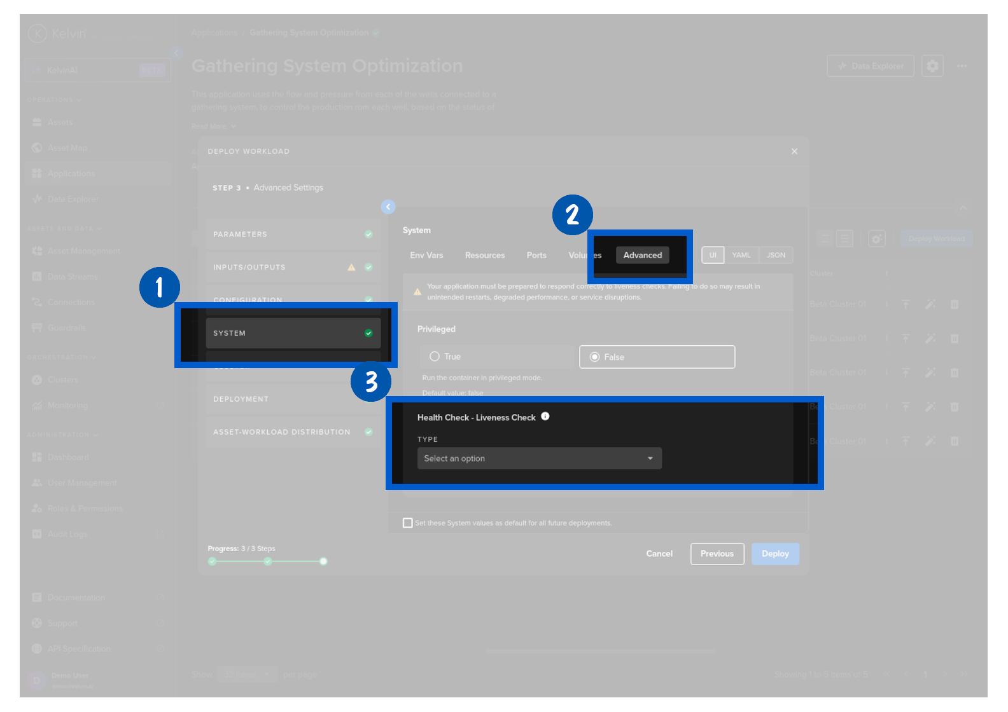Open the Liveness Check Type dropdown

point(539,458)
